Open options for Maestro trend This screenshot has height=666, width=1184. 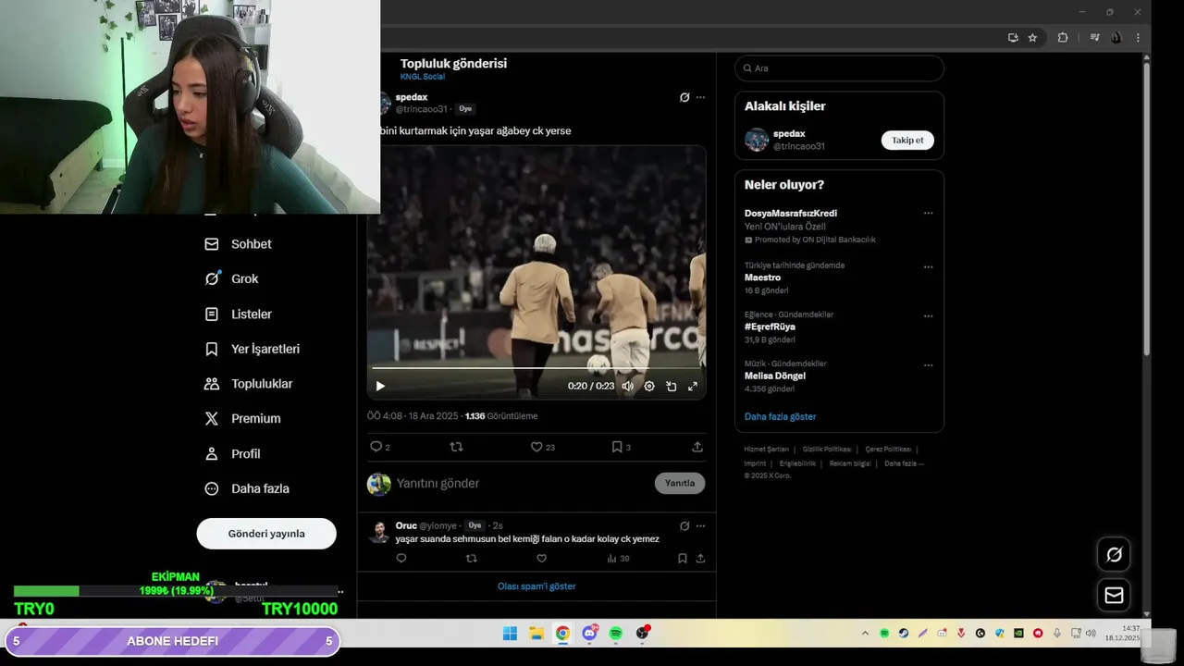click(928, 267)
